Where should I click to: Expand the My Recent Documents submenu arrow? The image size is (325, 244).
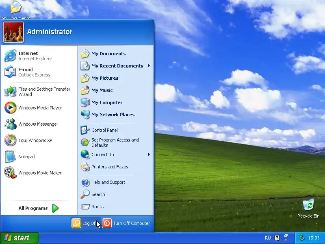click(x=149, y=66)
